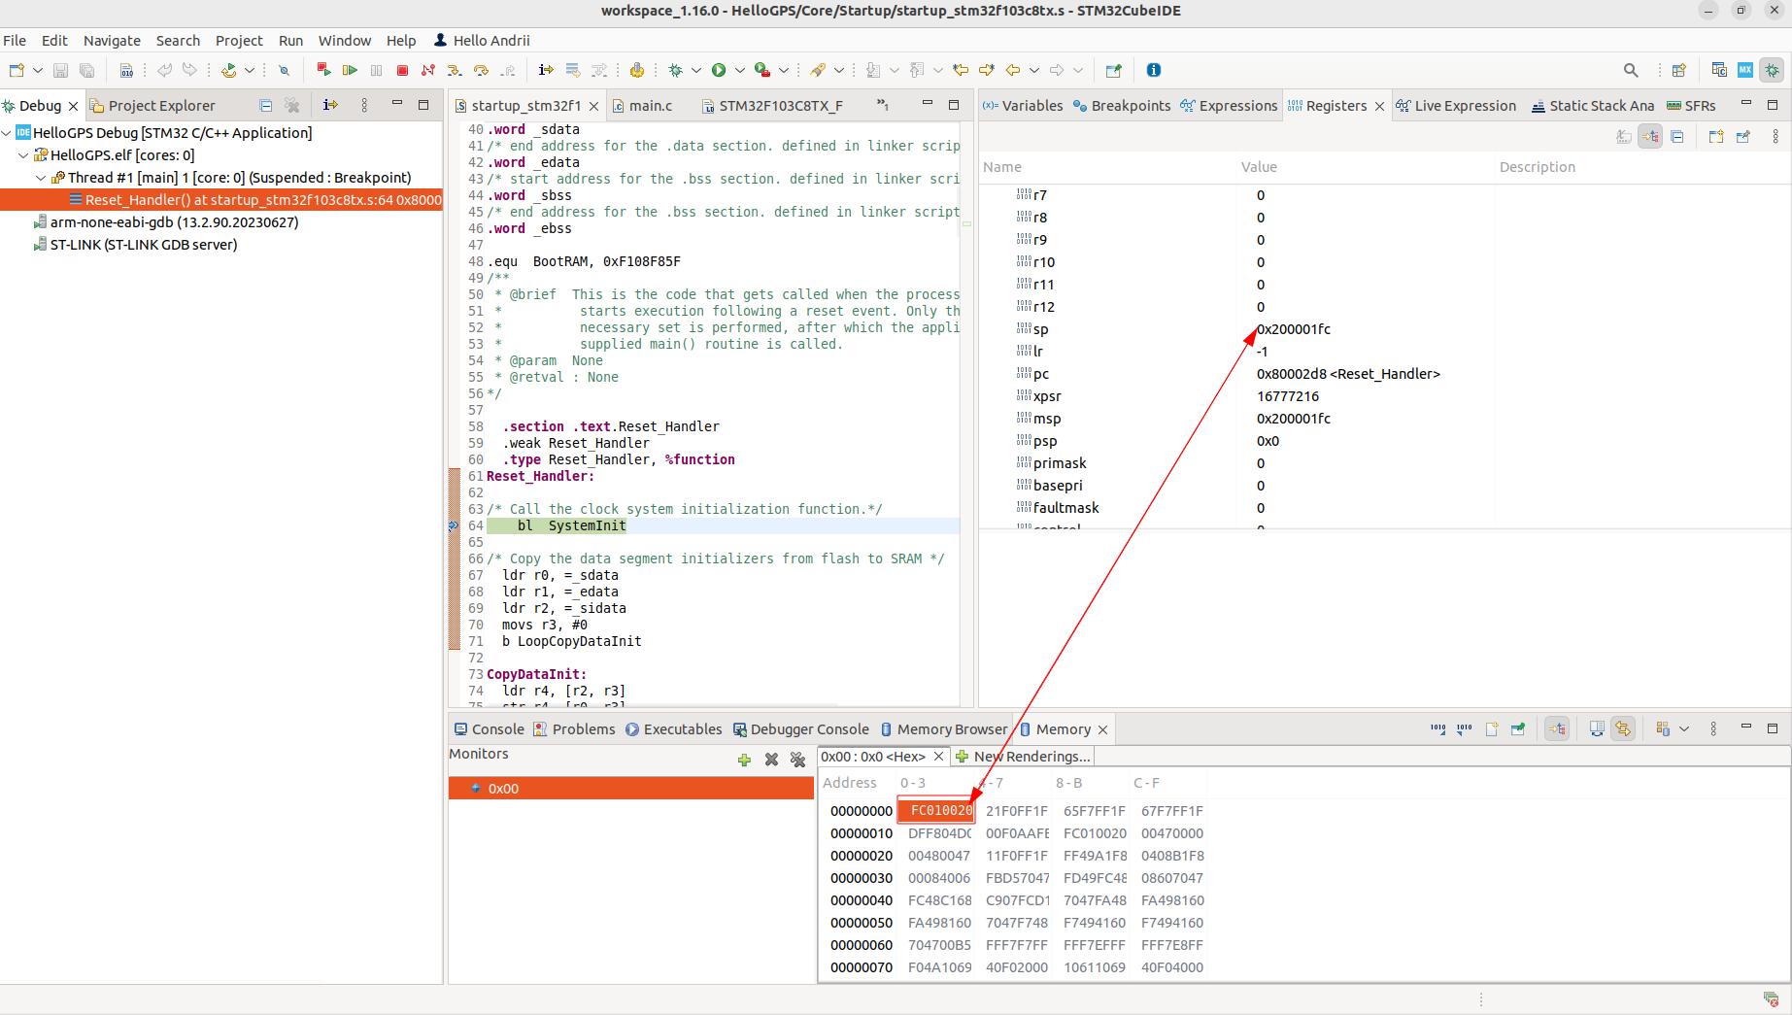
Task: Click the blue Information Center icon
Action: [x=1154, y=70]
